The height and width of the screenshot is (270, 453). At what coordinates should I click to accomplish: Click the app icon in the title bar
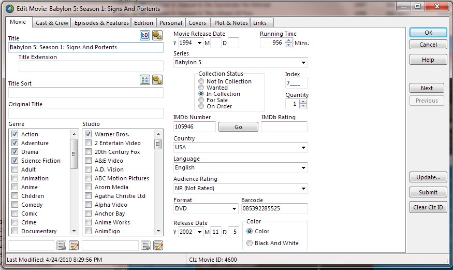[10, 9]
